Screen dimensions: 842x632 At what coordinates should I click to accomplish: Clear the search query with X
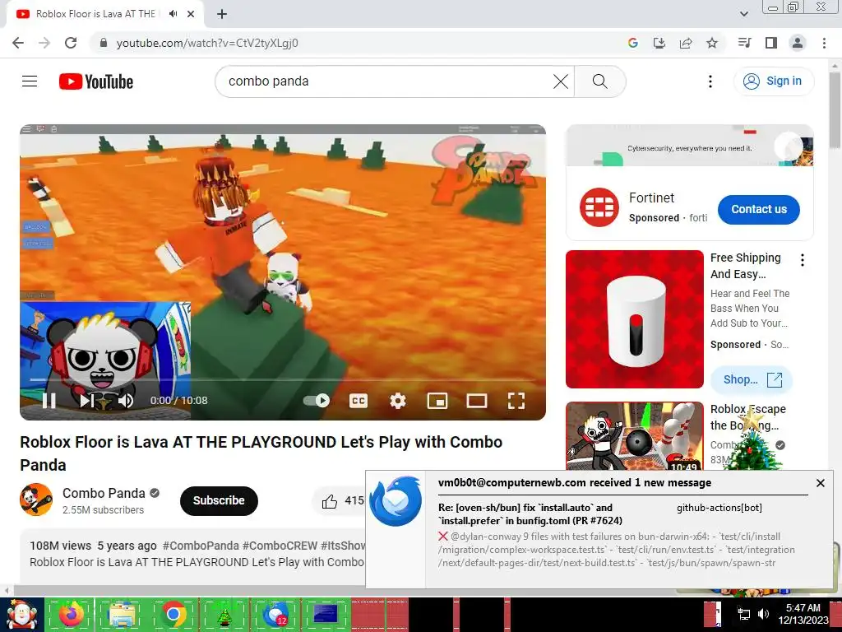point(561,81)
